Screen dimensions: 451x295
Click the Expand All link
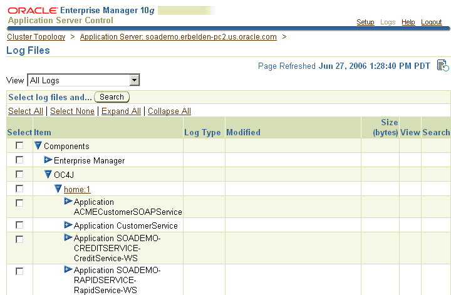(x=121, y=111)
